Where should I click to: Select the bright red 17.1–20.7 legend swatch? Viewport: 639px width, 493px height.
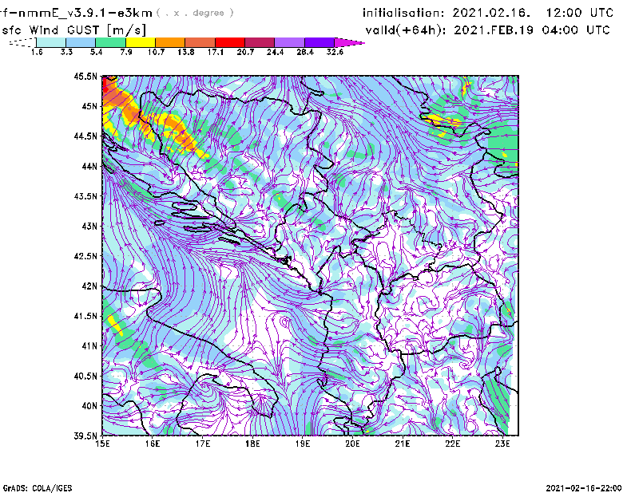coord(230,42)
